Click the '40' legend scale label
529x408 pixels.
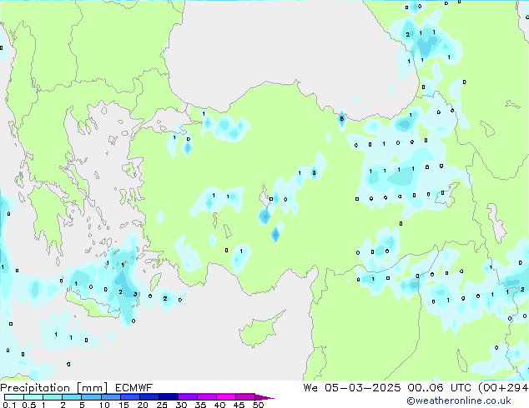[219, 405]
